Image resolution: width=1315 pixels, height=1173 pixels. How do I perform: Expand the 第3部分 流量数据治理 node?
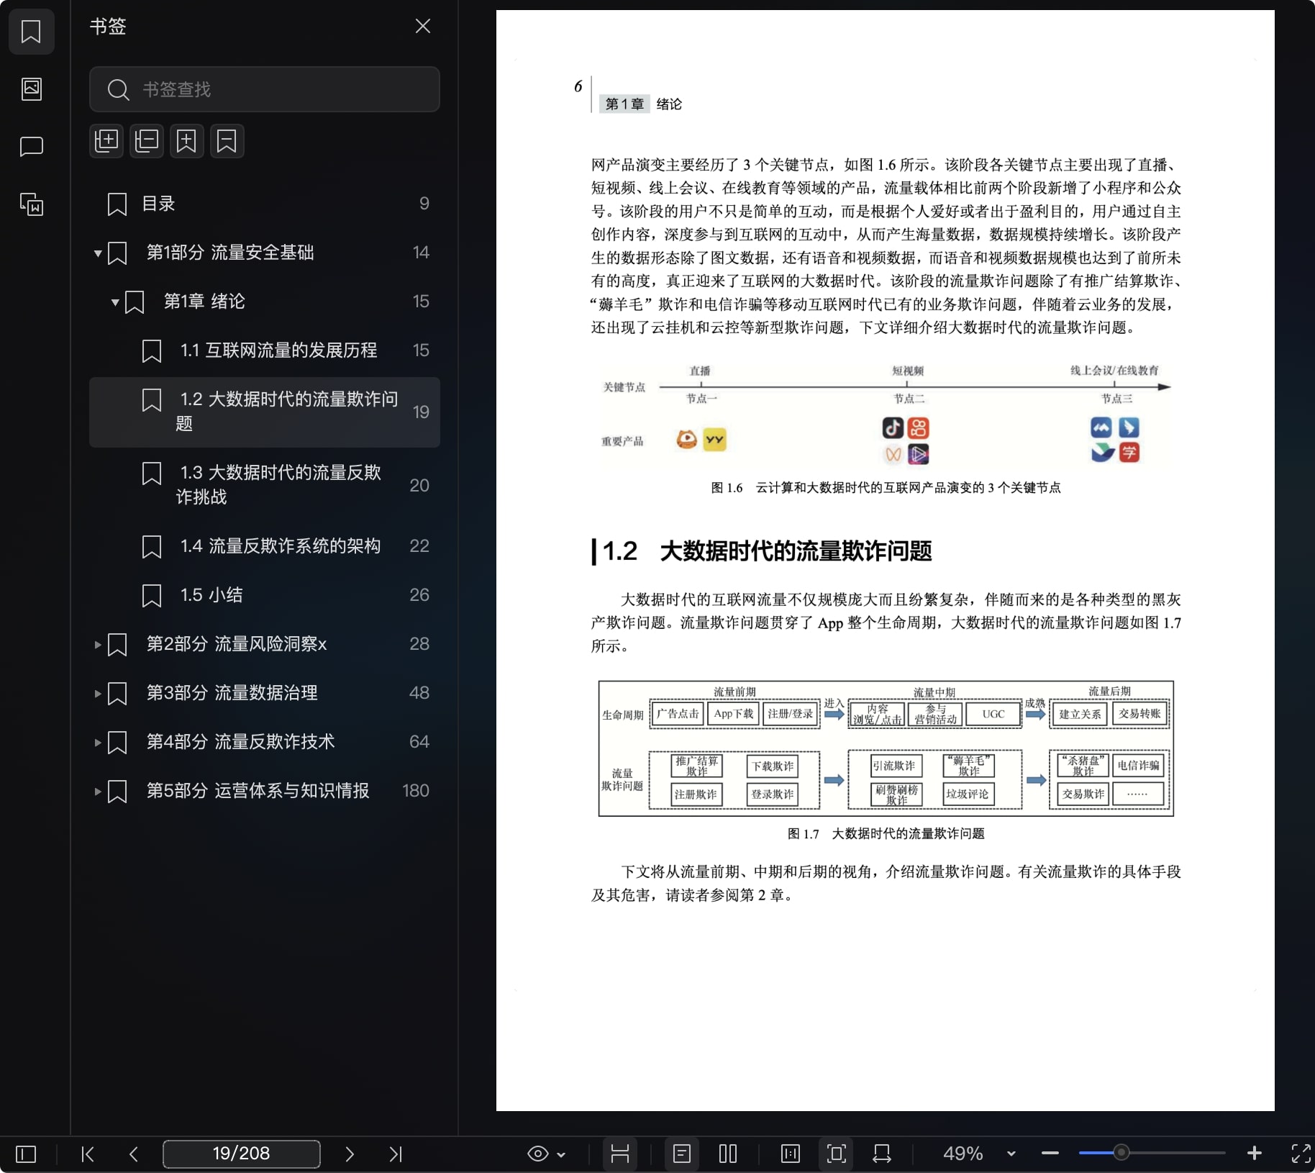[x=97, y=694]
